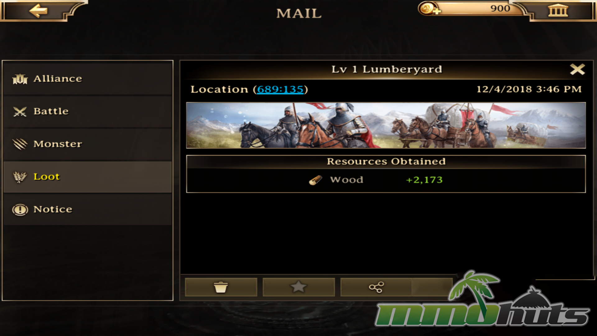Screen dimensions: 597x336
Task: Close the Lv 1 Lumberyard report
Action: click(x=577, y=69)
